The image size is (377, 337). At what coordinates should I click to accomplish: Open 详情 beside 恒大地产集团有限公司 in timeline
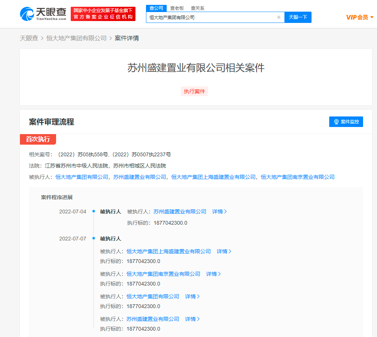click(x=192, y=296)
